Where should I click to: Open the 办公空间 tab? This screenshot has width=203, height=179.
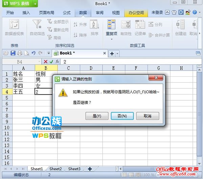(136, 13)
